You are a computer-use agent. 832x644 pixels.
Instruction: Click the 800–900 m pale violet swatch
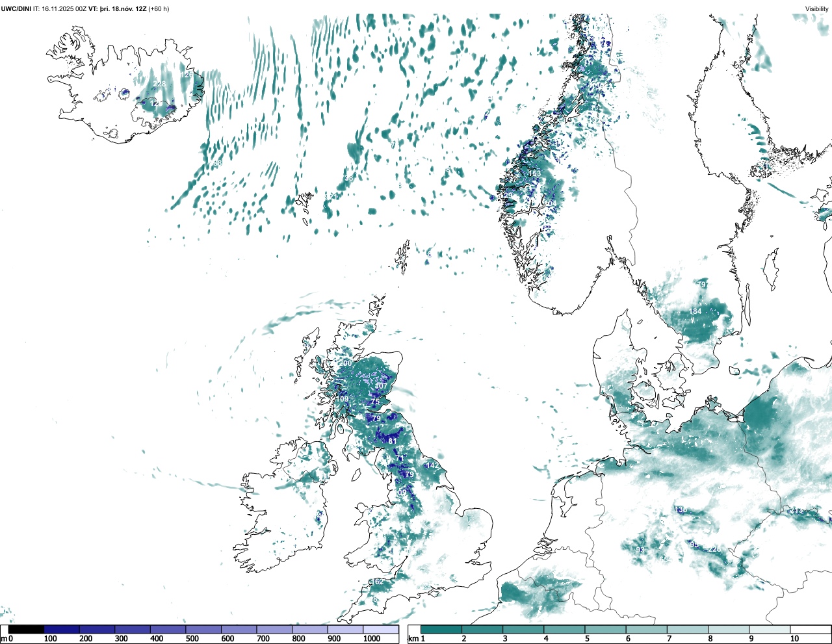[x=310, y=629]
